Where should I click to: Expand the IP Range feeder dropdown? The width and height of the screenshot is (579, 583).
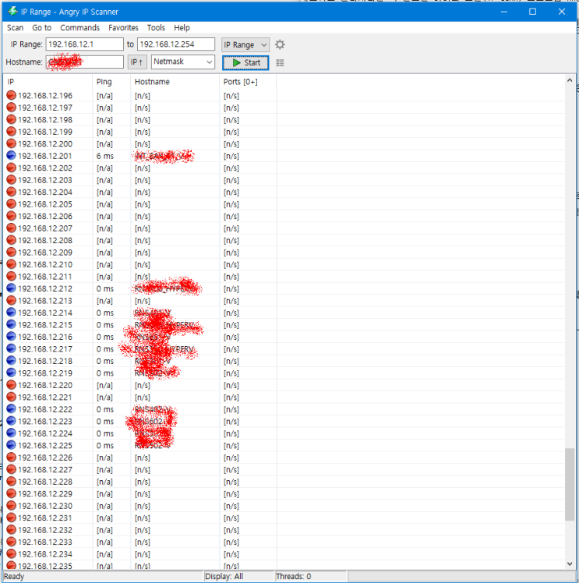coord(245,44)
